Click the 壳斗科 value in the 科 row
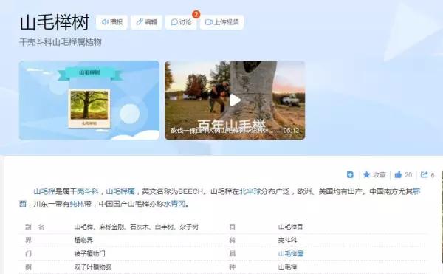 pos(287,240)
